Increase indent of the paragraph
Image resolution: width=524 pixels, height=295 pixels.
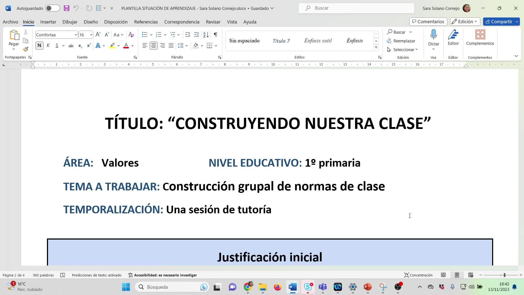[x=196, y=35]
